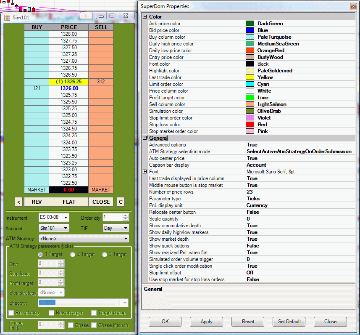360x335 pixels.
Task: Select the PnL display unit Currency value
Action: click(x=300, y=205)
